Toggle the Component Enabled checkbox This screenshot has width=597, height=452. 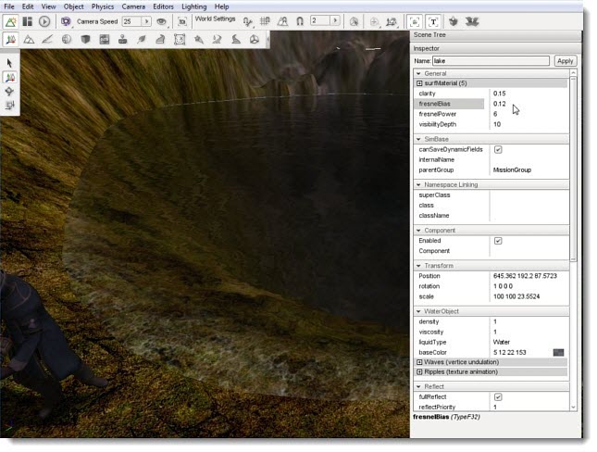(x=498, y=241)
